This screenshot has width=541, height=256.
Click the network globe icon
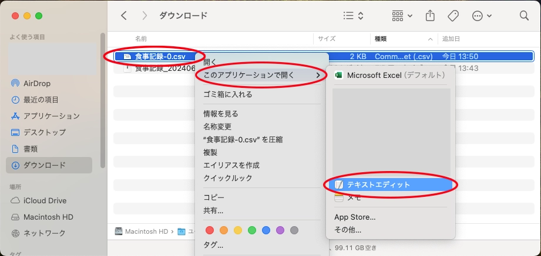click(x=15, y=233)
